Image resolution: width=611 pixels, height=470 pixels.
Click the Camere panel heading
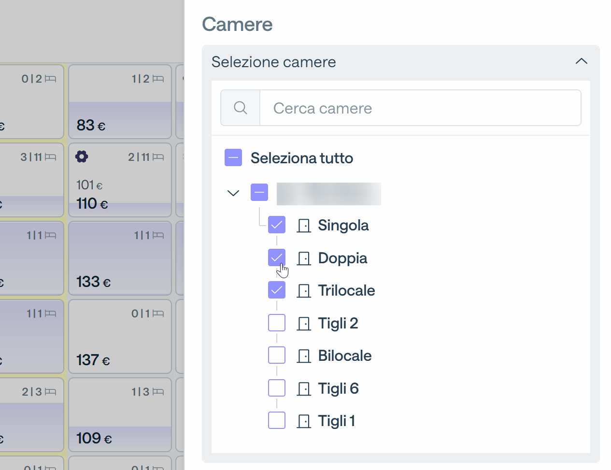click(237, 24)
